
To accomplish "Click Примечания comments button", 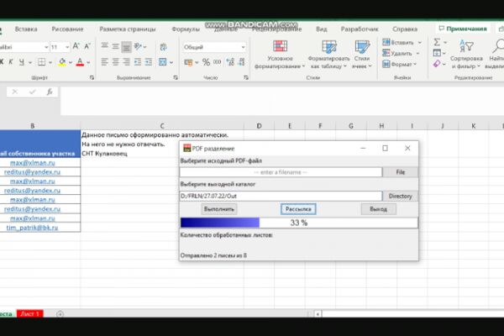I will 463,29.
